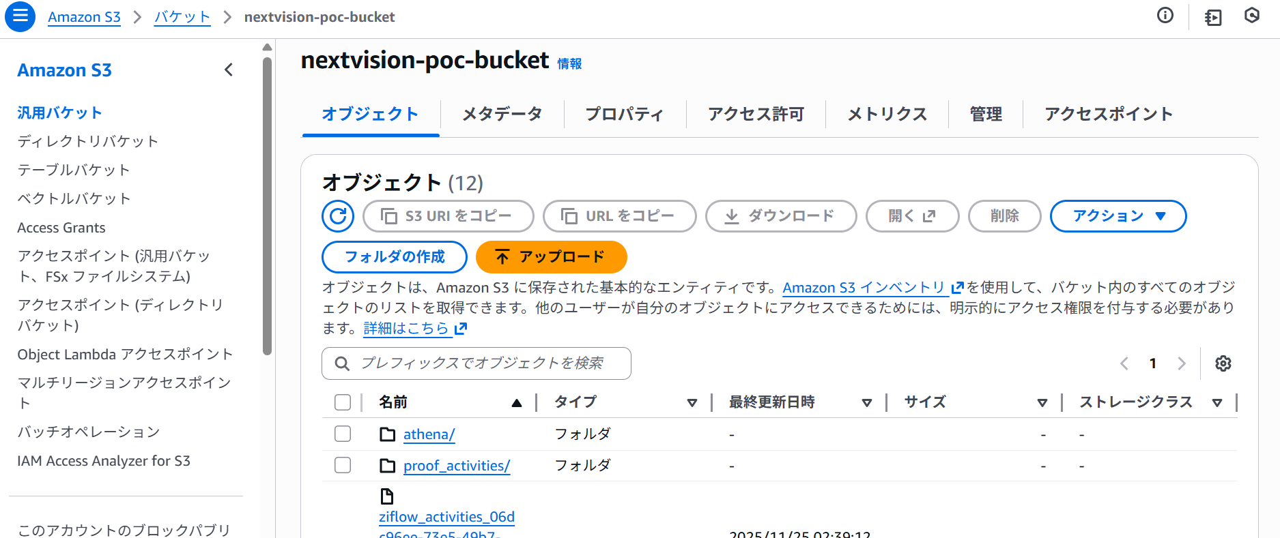Select the proof_activities/ row checkbox
The image size is (1280, 538).
coord(343,466)
